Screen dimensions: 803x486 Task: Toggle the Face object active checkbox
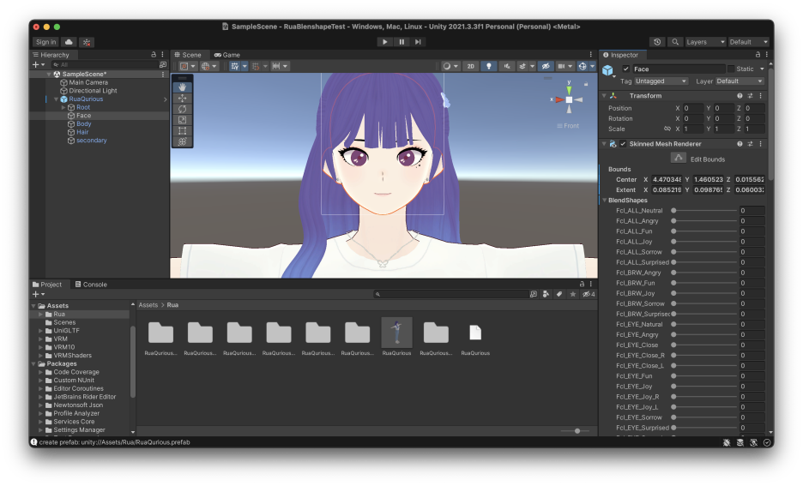point(625,69)
